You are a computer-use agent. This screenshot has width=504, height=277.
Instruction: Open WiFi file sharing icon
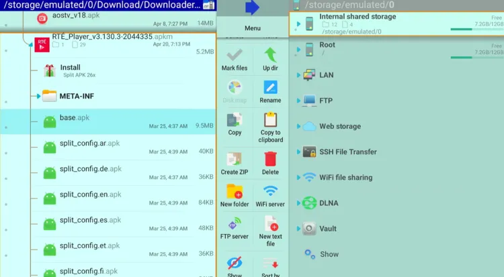[309, 177]
